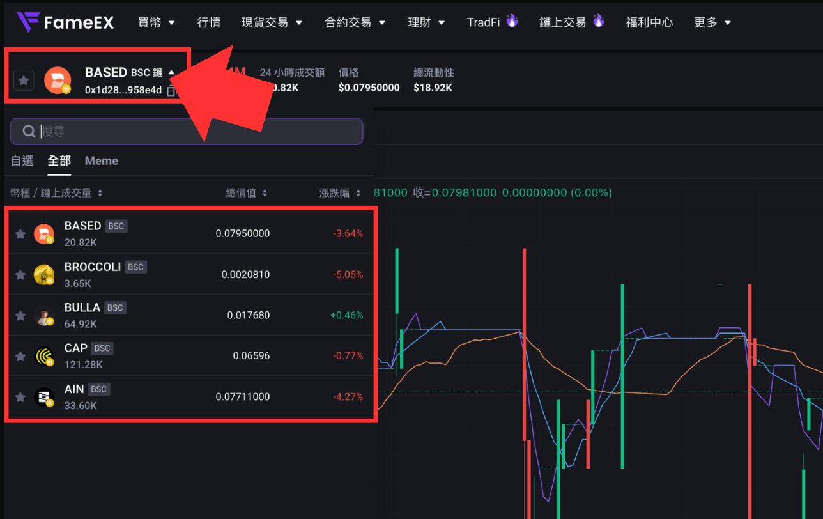
Task: Click the +0.46% change value
Action: point(346,316)
